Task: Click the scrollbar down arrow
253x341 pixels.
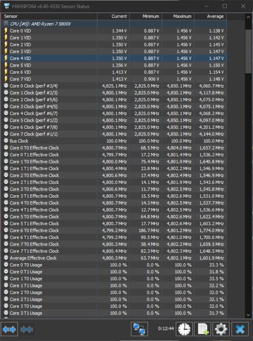Action: (249, 315)
